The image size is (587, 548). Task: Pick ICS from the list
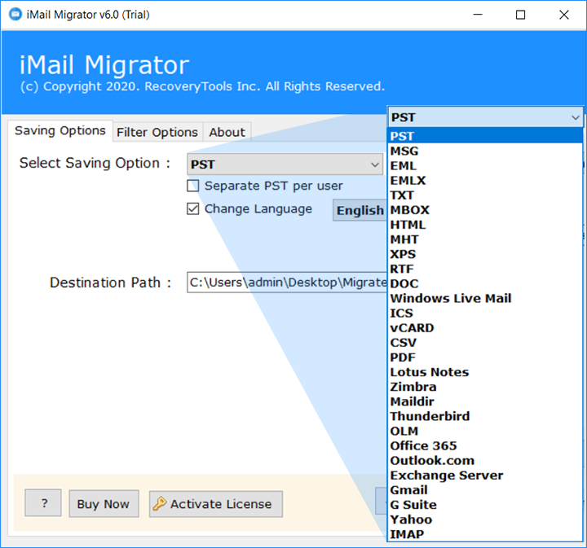[485, 313]
